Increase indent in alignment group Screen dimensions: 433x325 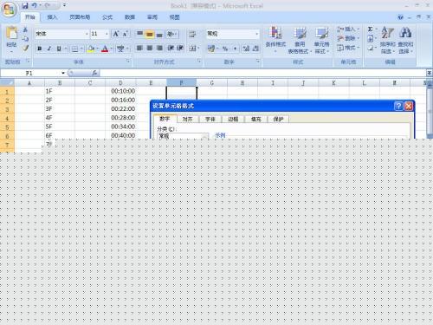click(180, 49)
